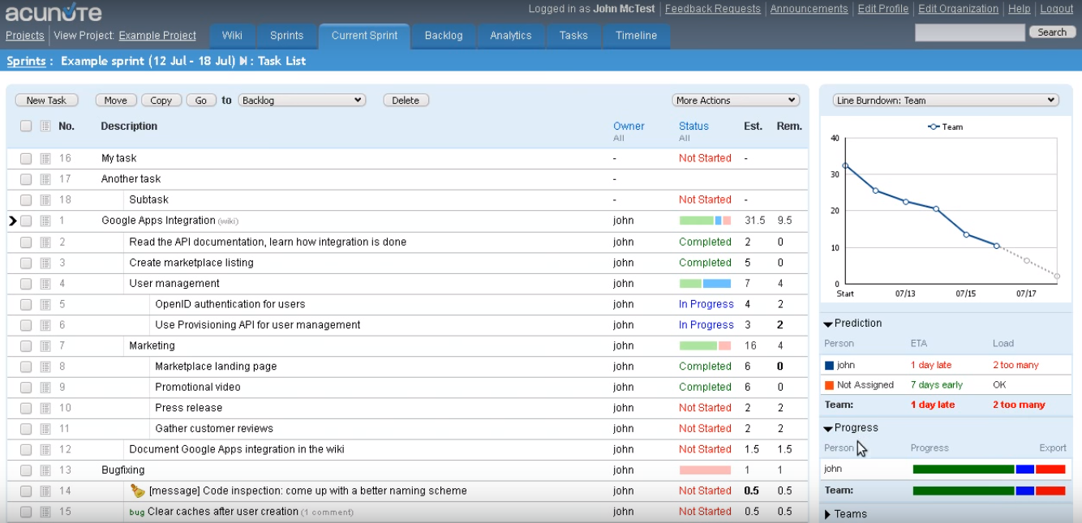
Task: Click the broom icon on the Code inspection task
Action: click(138, 491)
